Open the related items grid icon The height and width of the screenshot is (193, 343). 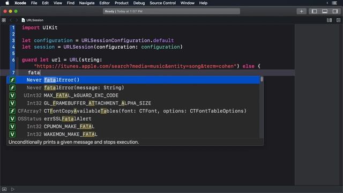click(4, 20)
